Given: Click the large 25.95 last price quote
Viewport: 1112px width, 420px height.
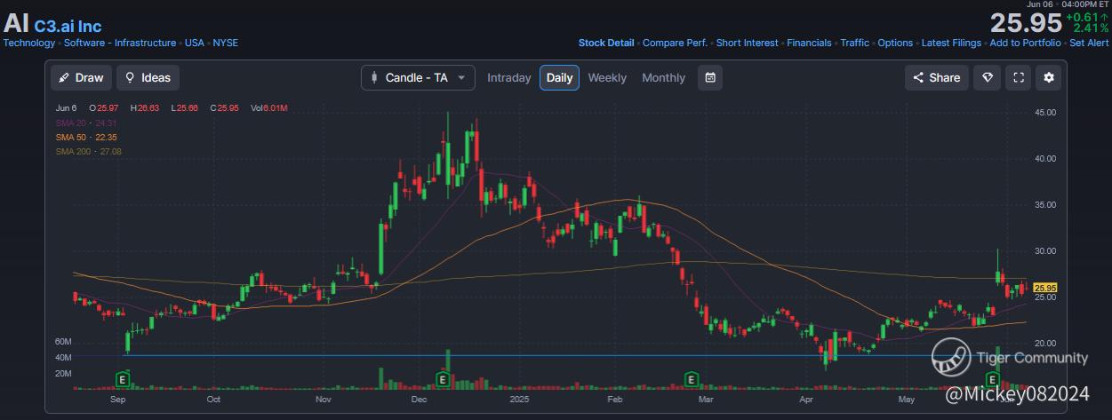Looking at the screenshot, I should (x=1026, y=23).
